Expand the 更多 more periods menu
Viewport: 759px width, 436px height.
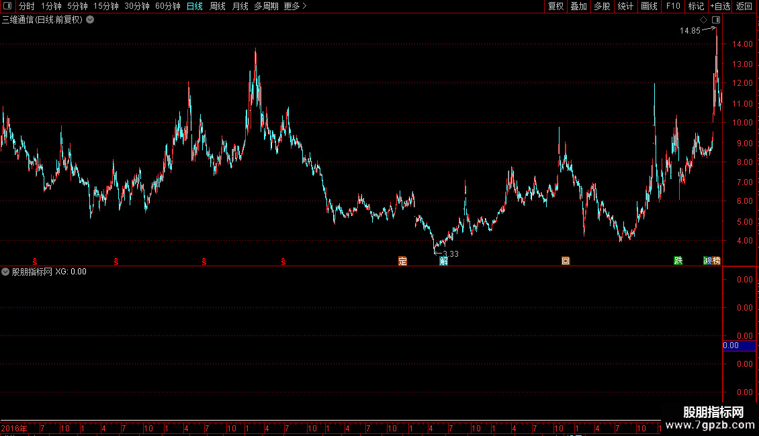[296, 6]
